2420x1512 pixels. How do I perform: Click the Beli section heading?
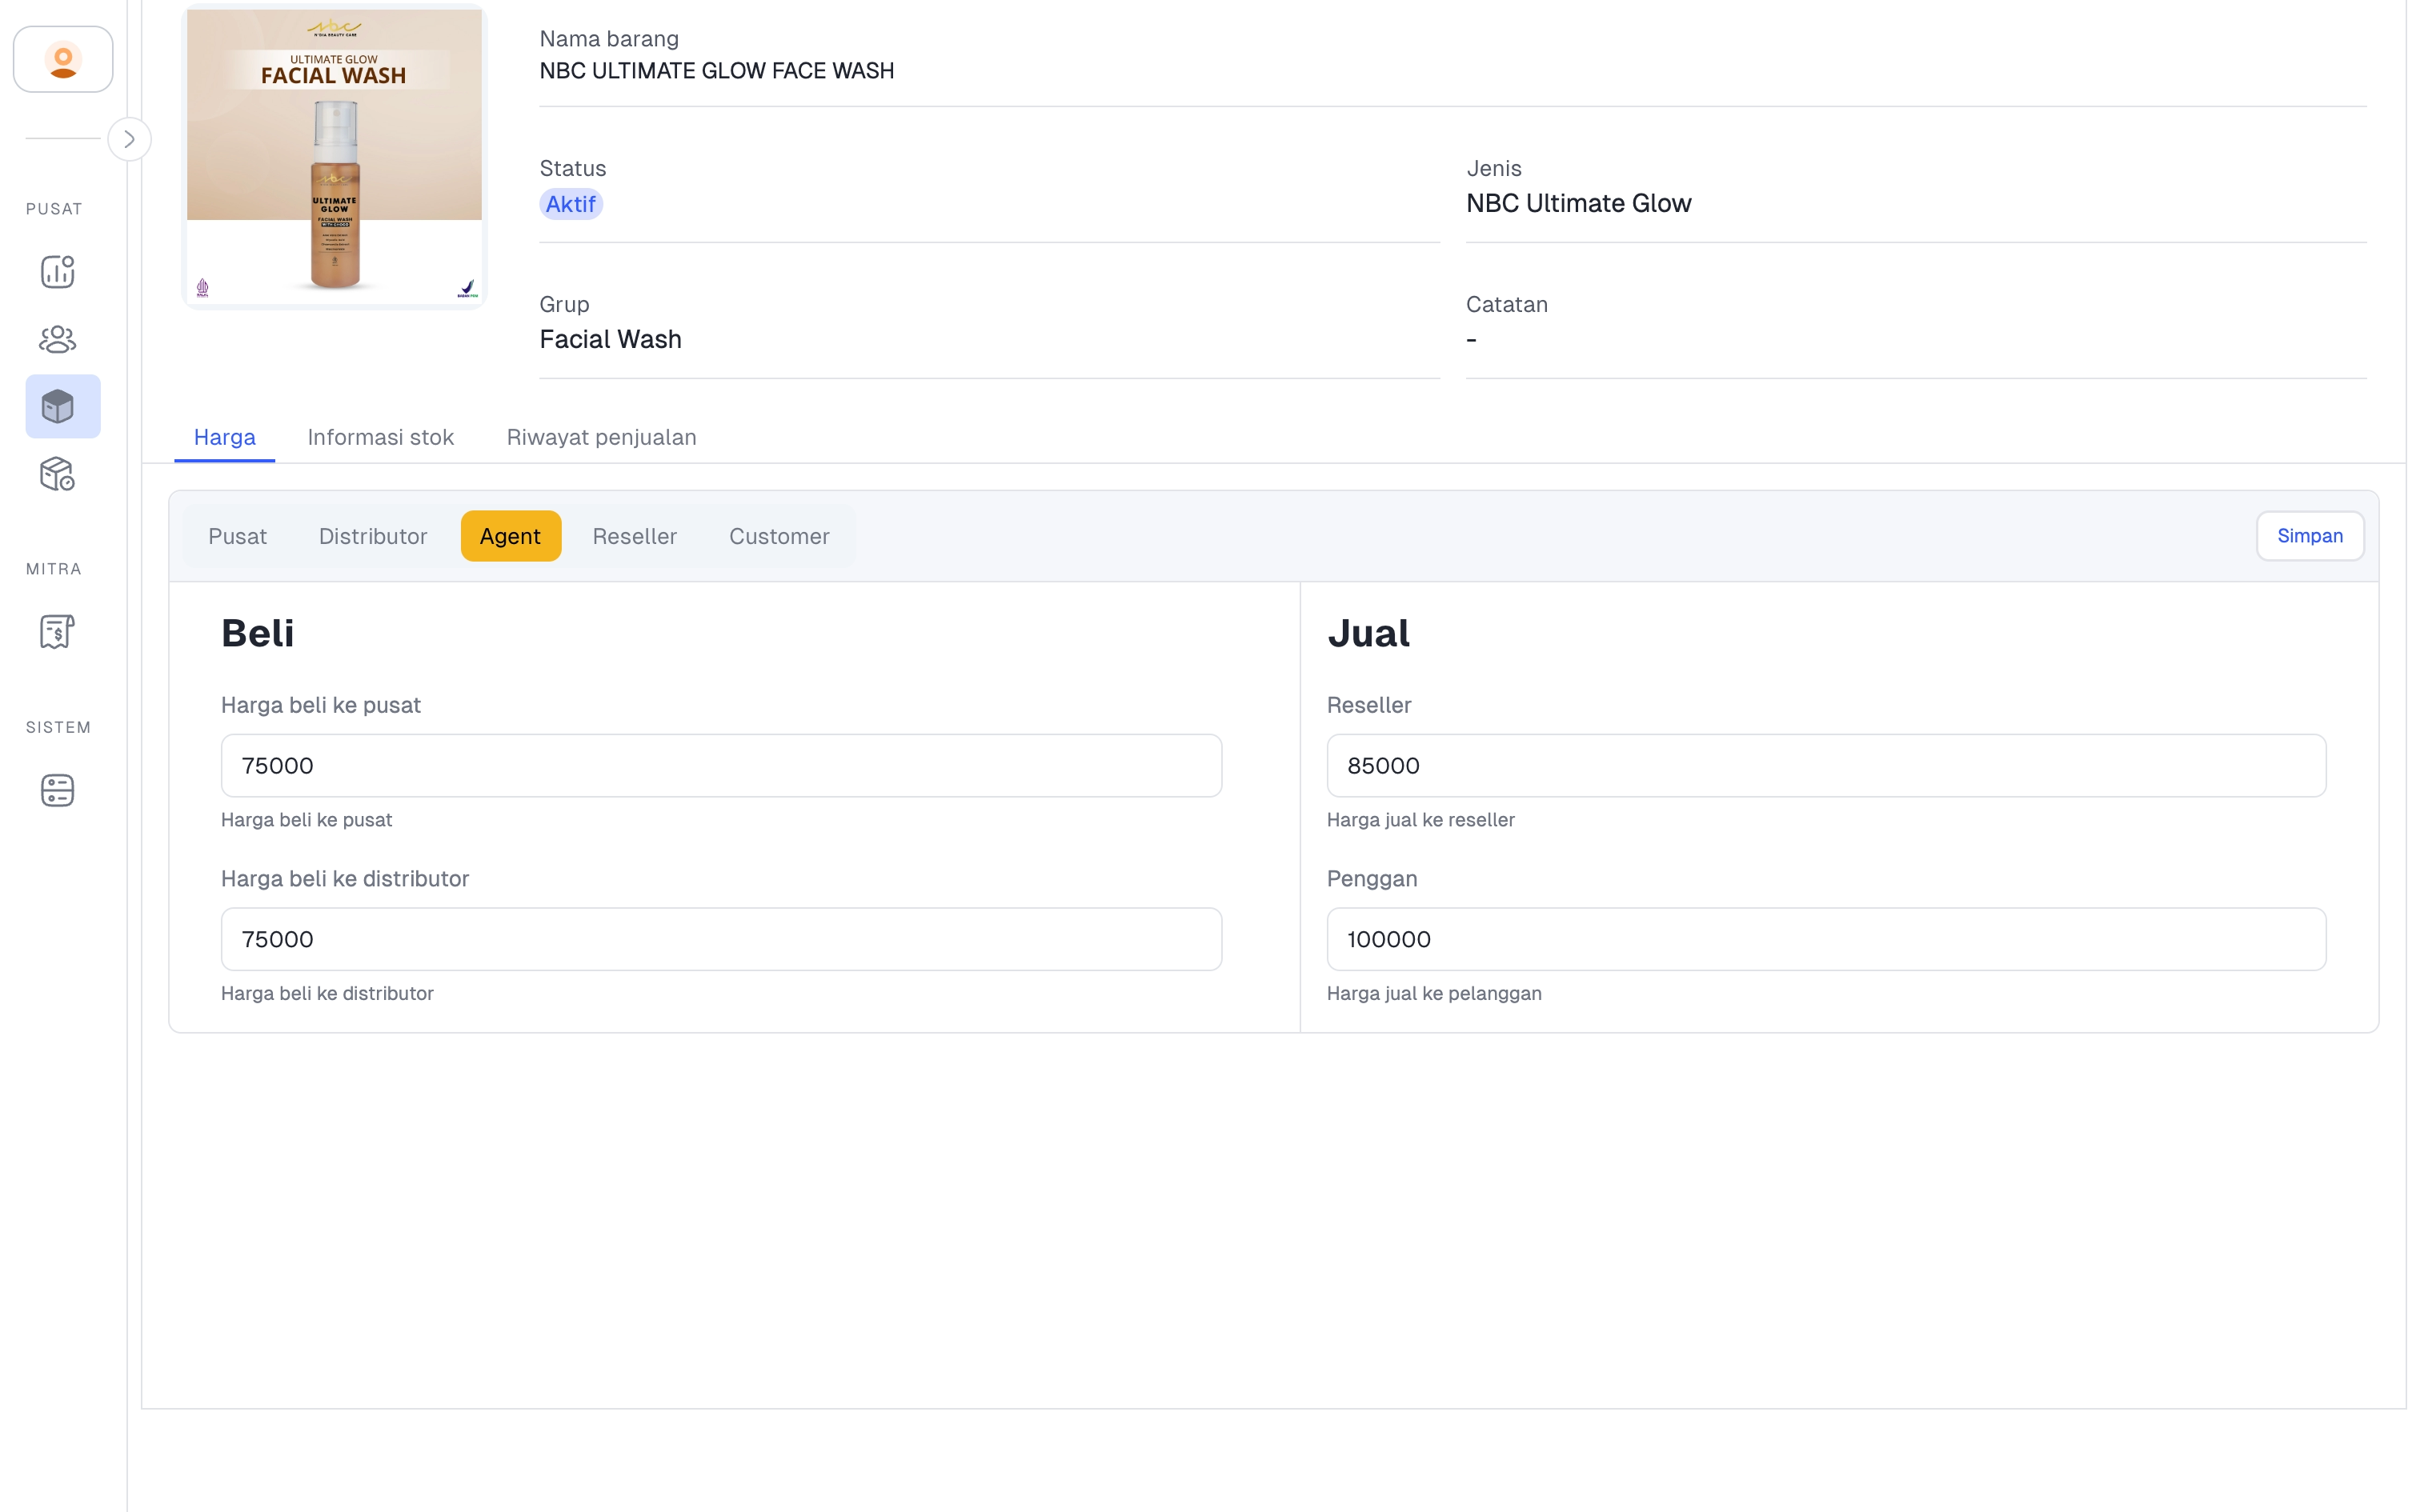(258, 633)
